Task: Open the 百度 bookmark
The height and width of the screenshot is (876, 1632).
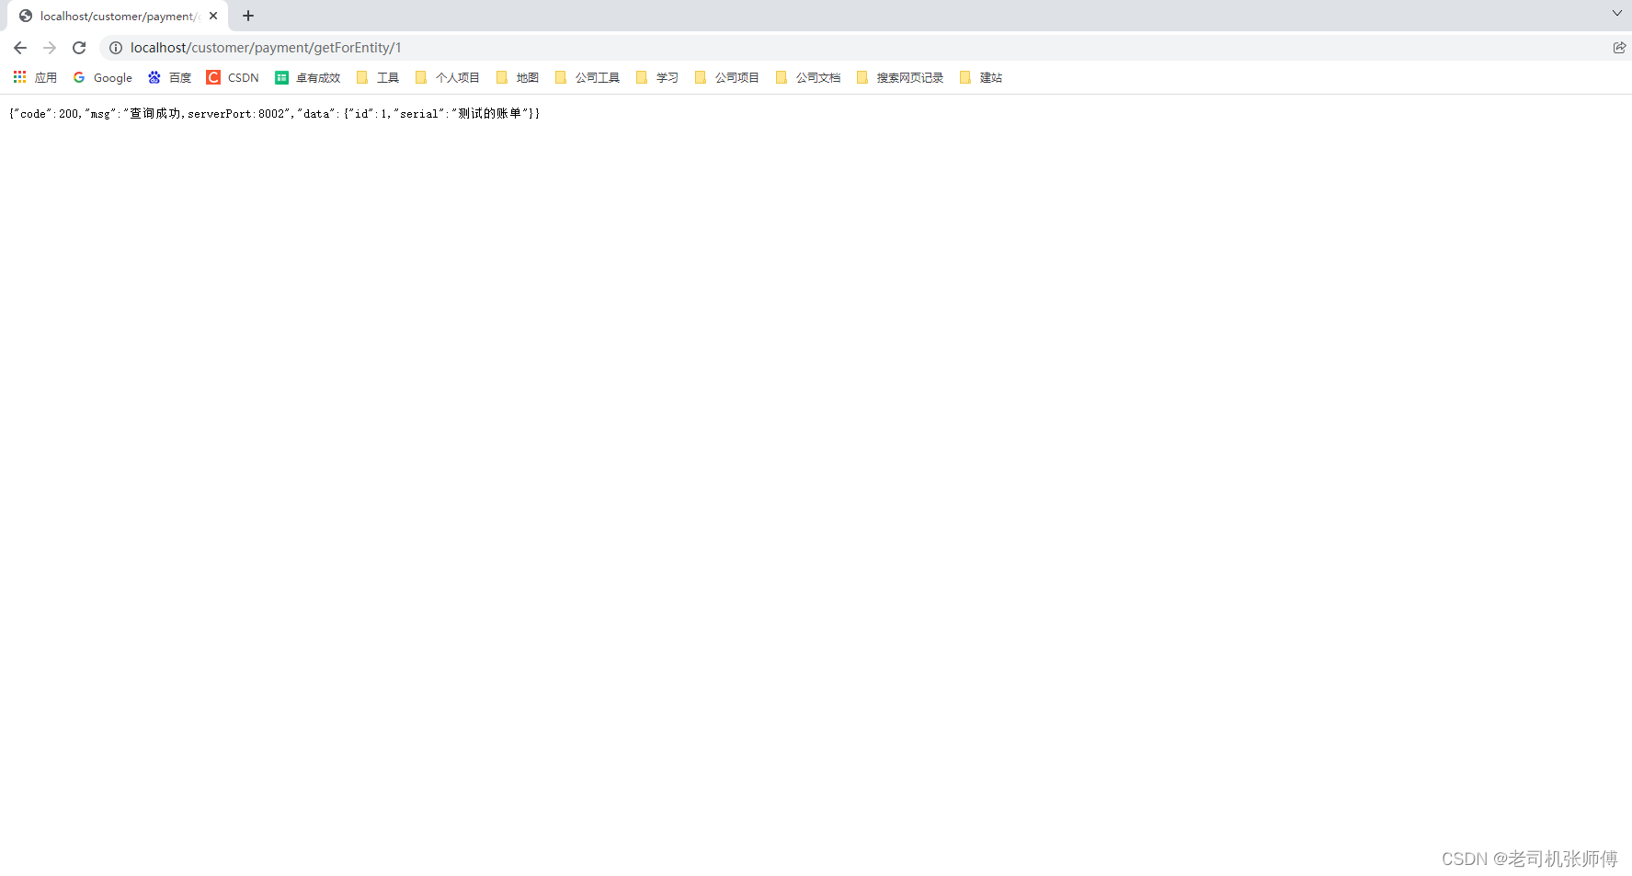Action: (x=170, y=77)
